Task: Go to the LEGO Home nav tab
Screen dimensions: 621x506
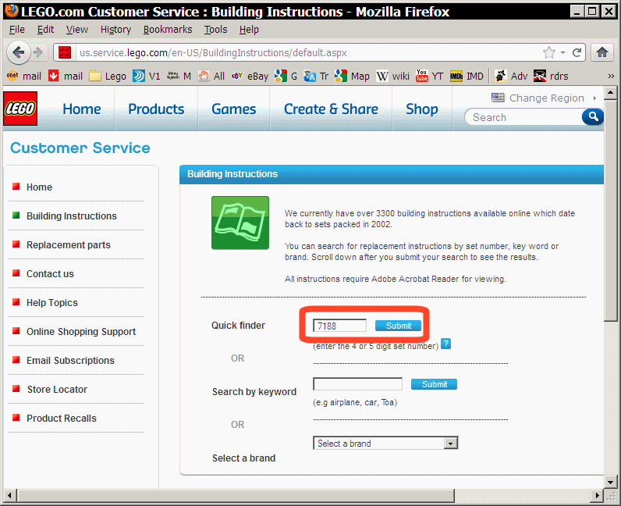Action: pos(82,109)
